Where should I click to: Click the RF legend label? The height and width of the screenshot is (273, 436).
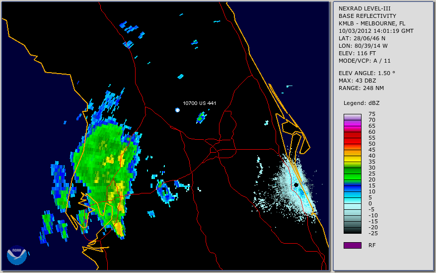point(372,245)
